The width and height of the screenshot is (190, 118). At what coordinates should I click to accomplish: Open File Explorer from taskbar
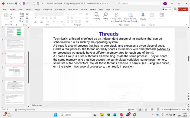click(x=102, y=115)
